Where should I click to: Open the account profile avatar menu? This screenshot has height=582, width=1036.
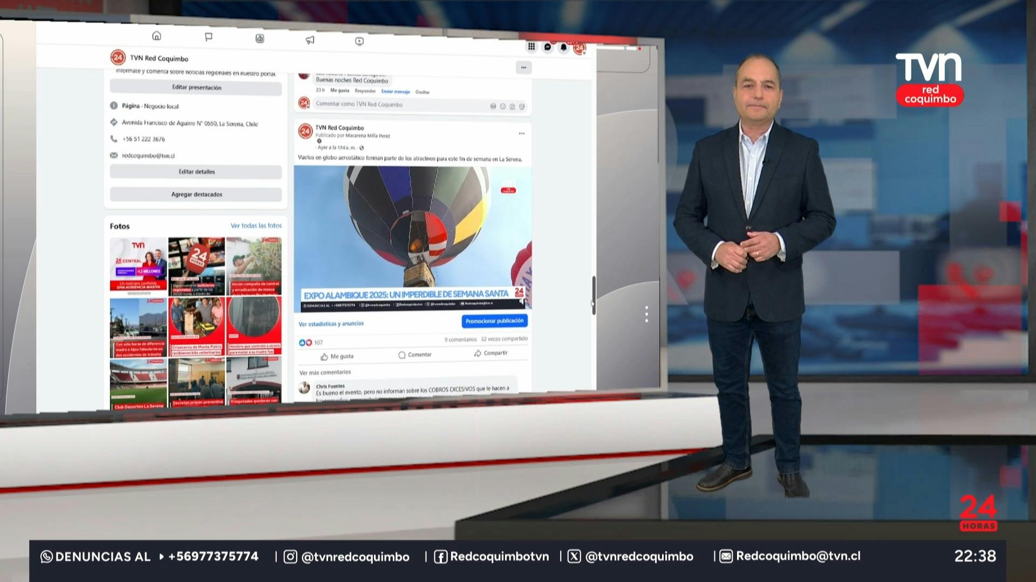pos(580,48)
